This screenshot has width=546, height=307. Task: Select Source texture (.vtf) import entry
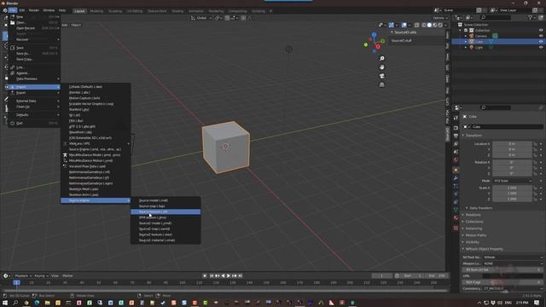pos(166,211)
